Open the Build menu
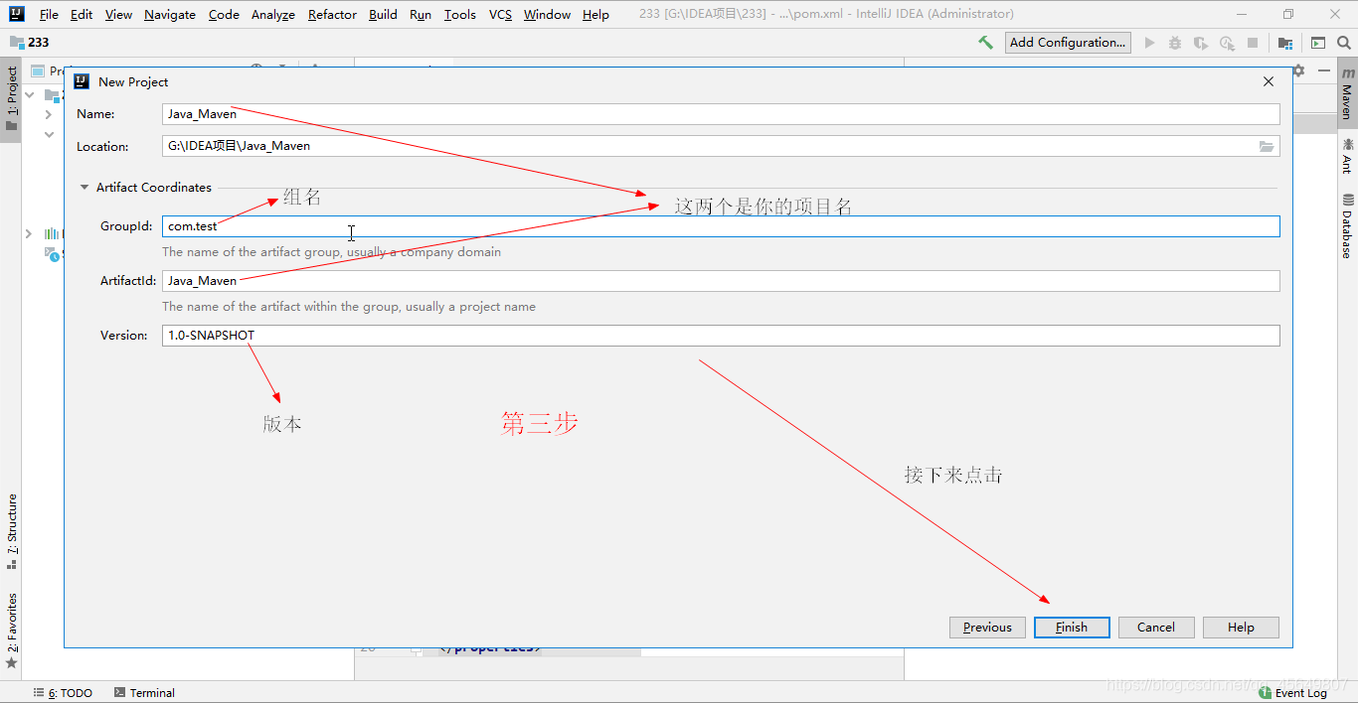1358x703 pixels. point(383,15)
